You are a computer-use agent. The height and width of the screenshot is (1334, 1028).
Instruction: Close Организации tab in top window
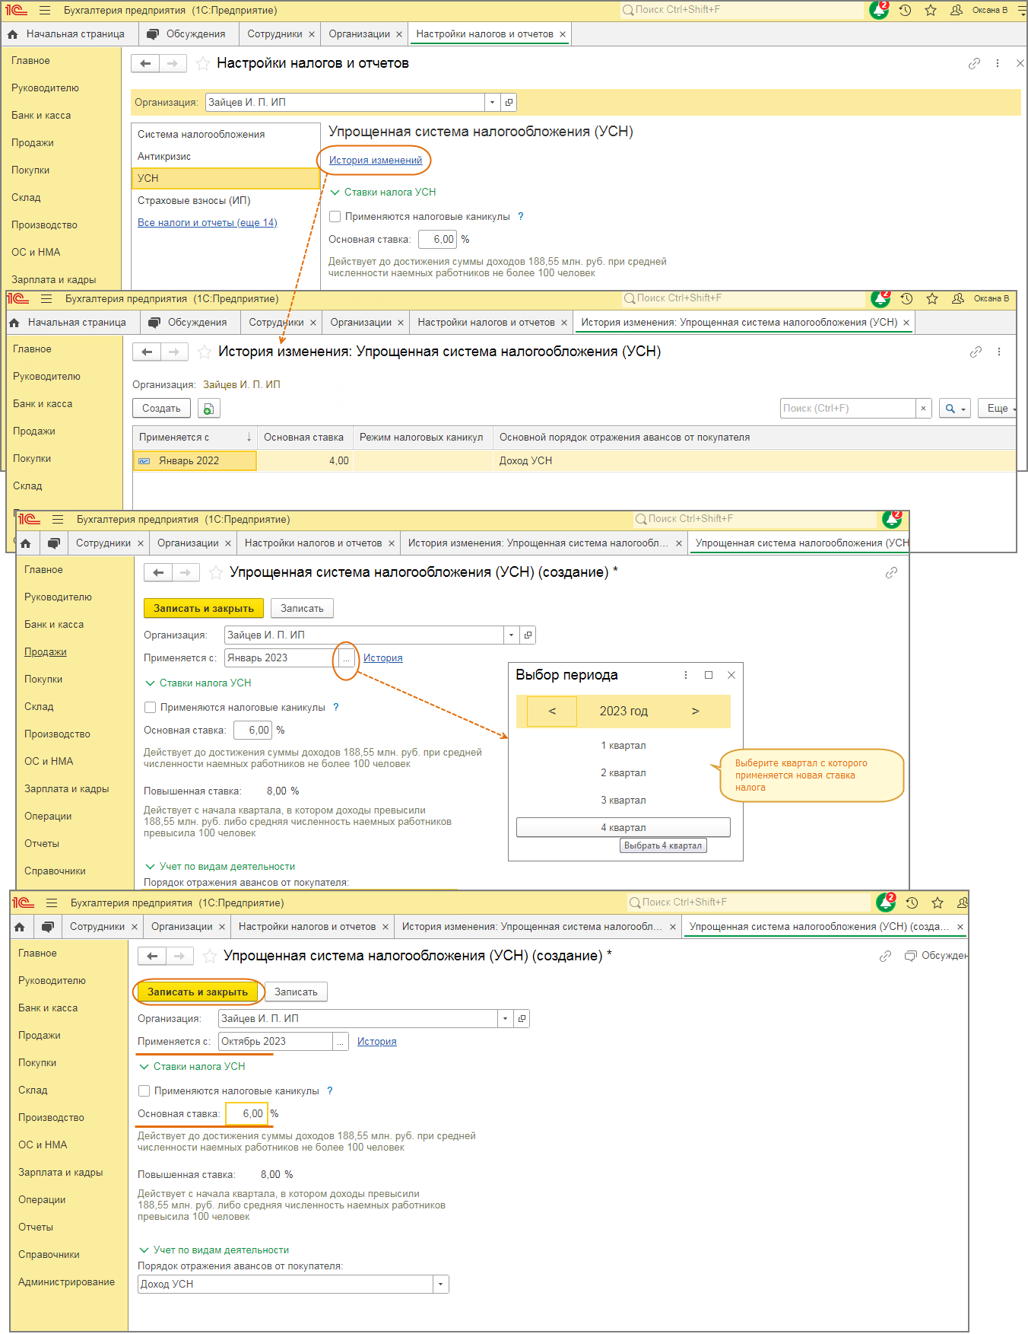399,34
